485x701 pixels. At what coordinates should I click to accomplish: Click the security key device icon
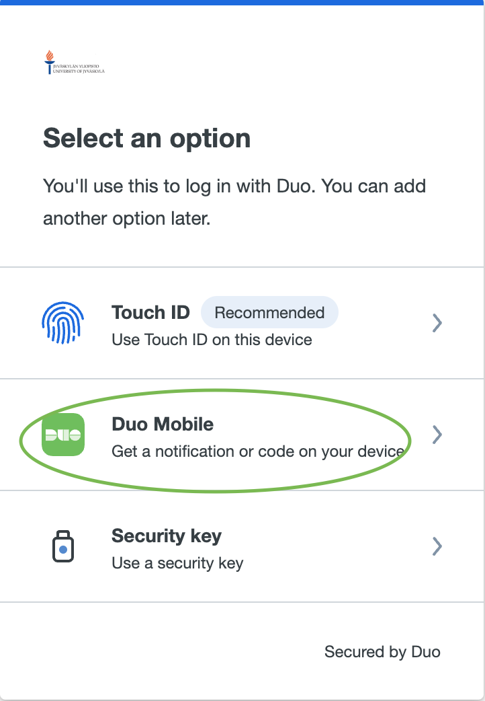(x=62, y=546)
